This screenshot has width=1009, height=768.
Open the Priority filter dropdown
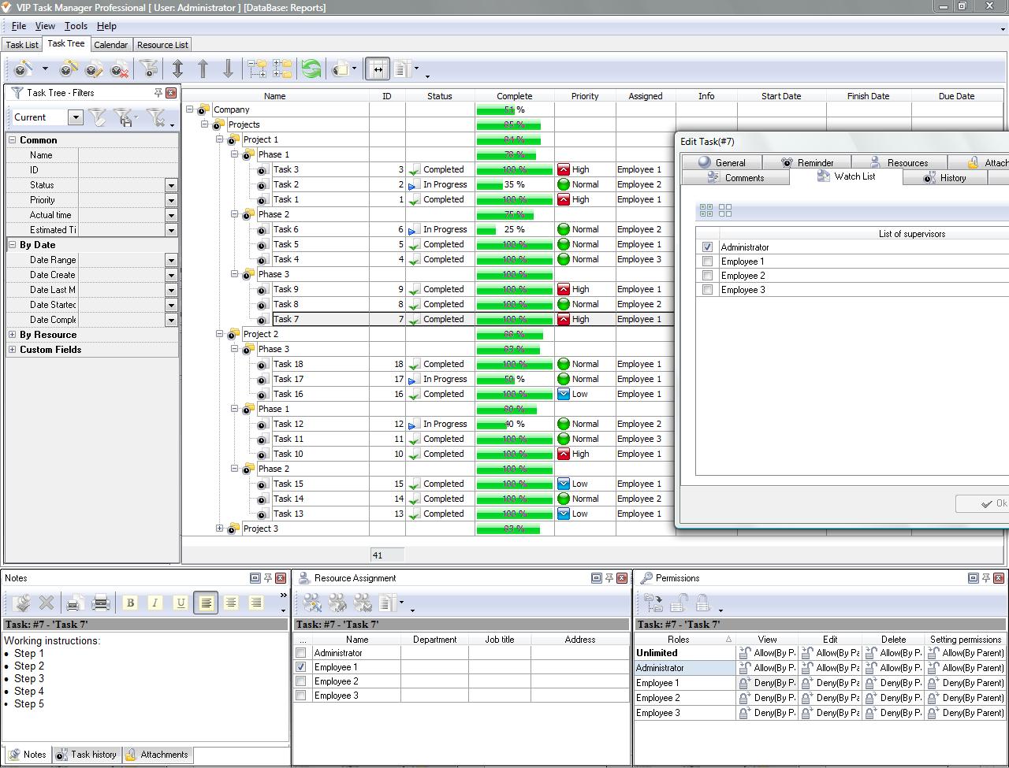(x=171, y=200)
